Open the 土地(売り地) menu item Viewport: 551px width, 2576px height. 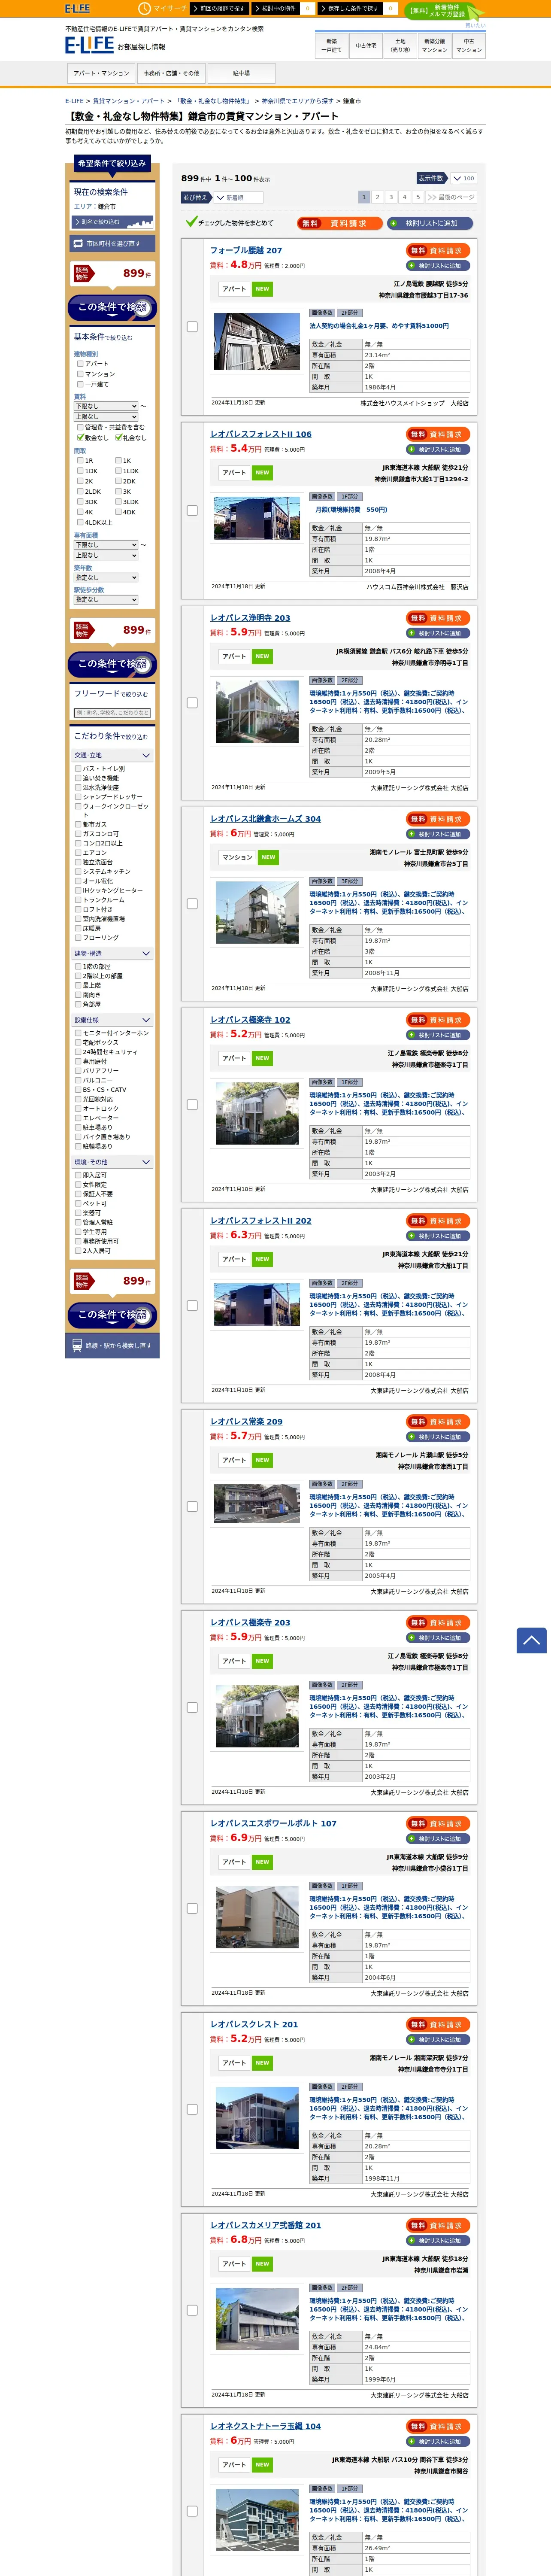(400, 45)
